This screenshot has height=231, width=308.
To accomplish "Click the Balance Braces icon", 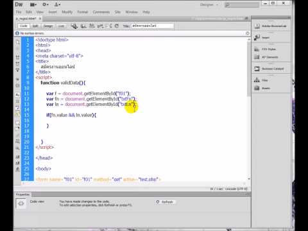I will 17,85.
